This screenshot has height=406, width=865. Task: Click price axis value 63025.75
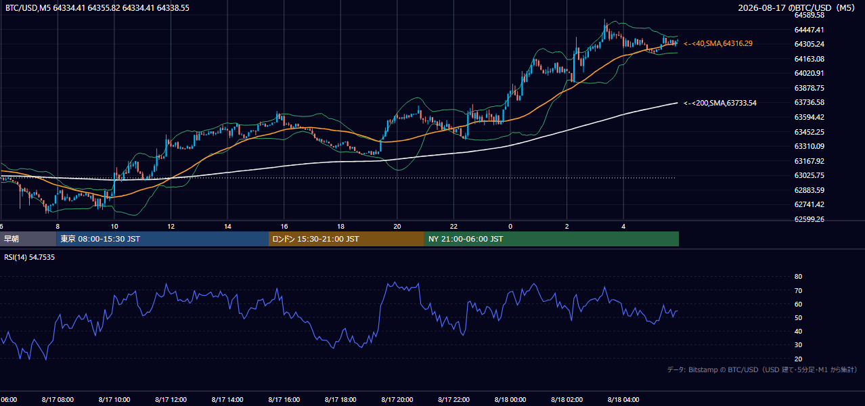(x=809, y=175)
